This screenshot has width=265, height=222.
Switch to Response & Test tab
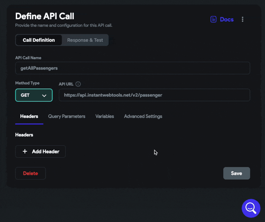[x=85, y=40]
